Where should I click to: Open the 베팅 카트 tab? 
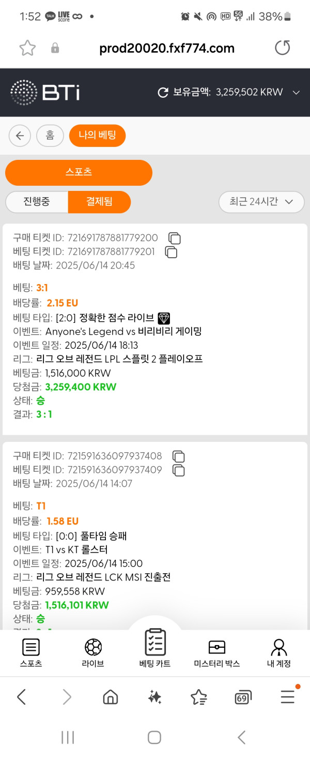pyautogui.click(x=155, y=644)
